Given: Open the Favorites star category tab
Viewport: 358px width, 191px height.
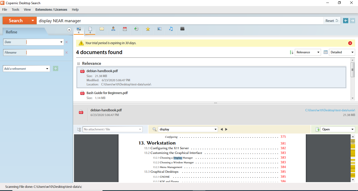Looking at the screenshot, I should [148, 29].
